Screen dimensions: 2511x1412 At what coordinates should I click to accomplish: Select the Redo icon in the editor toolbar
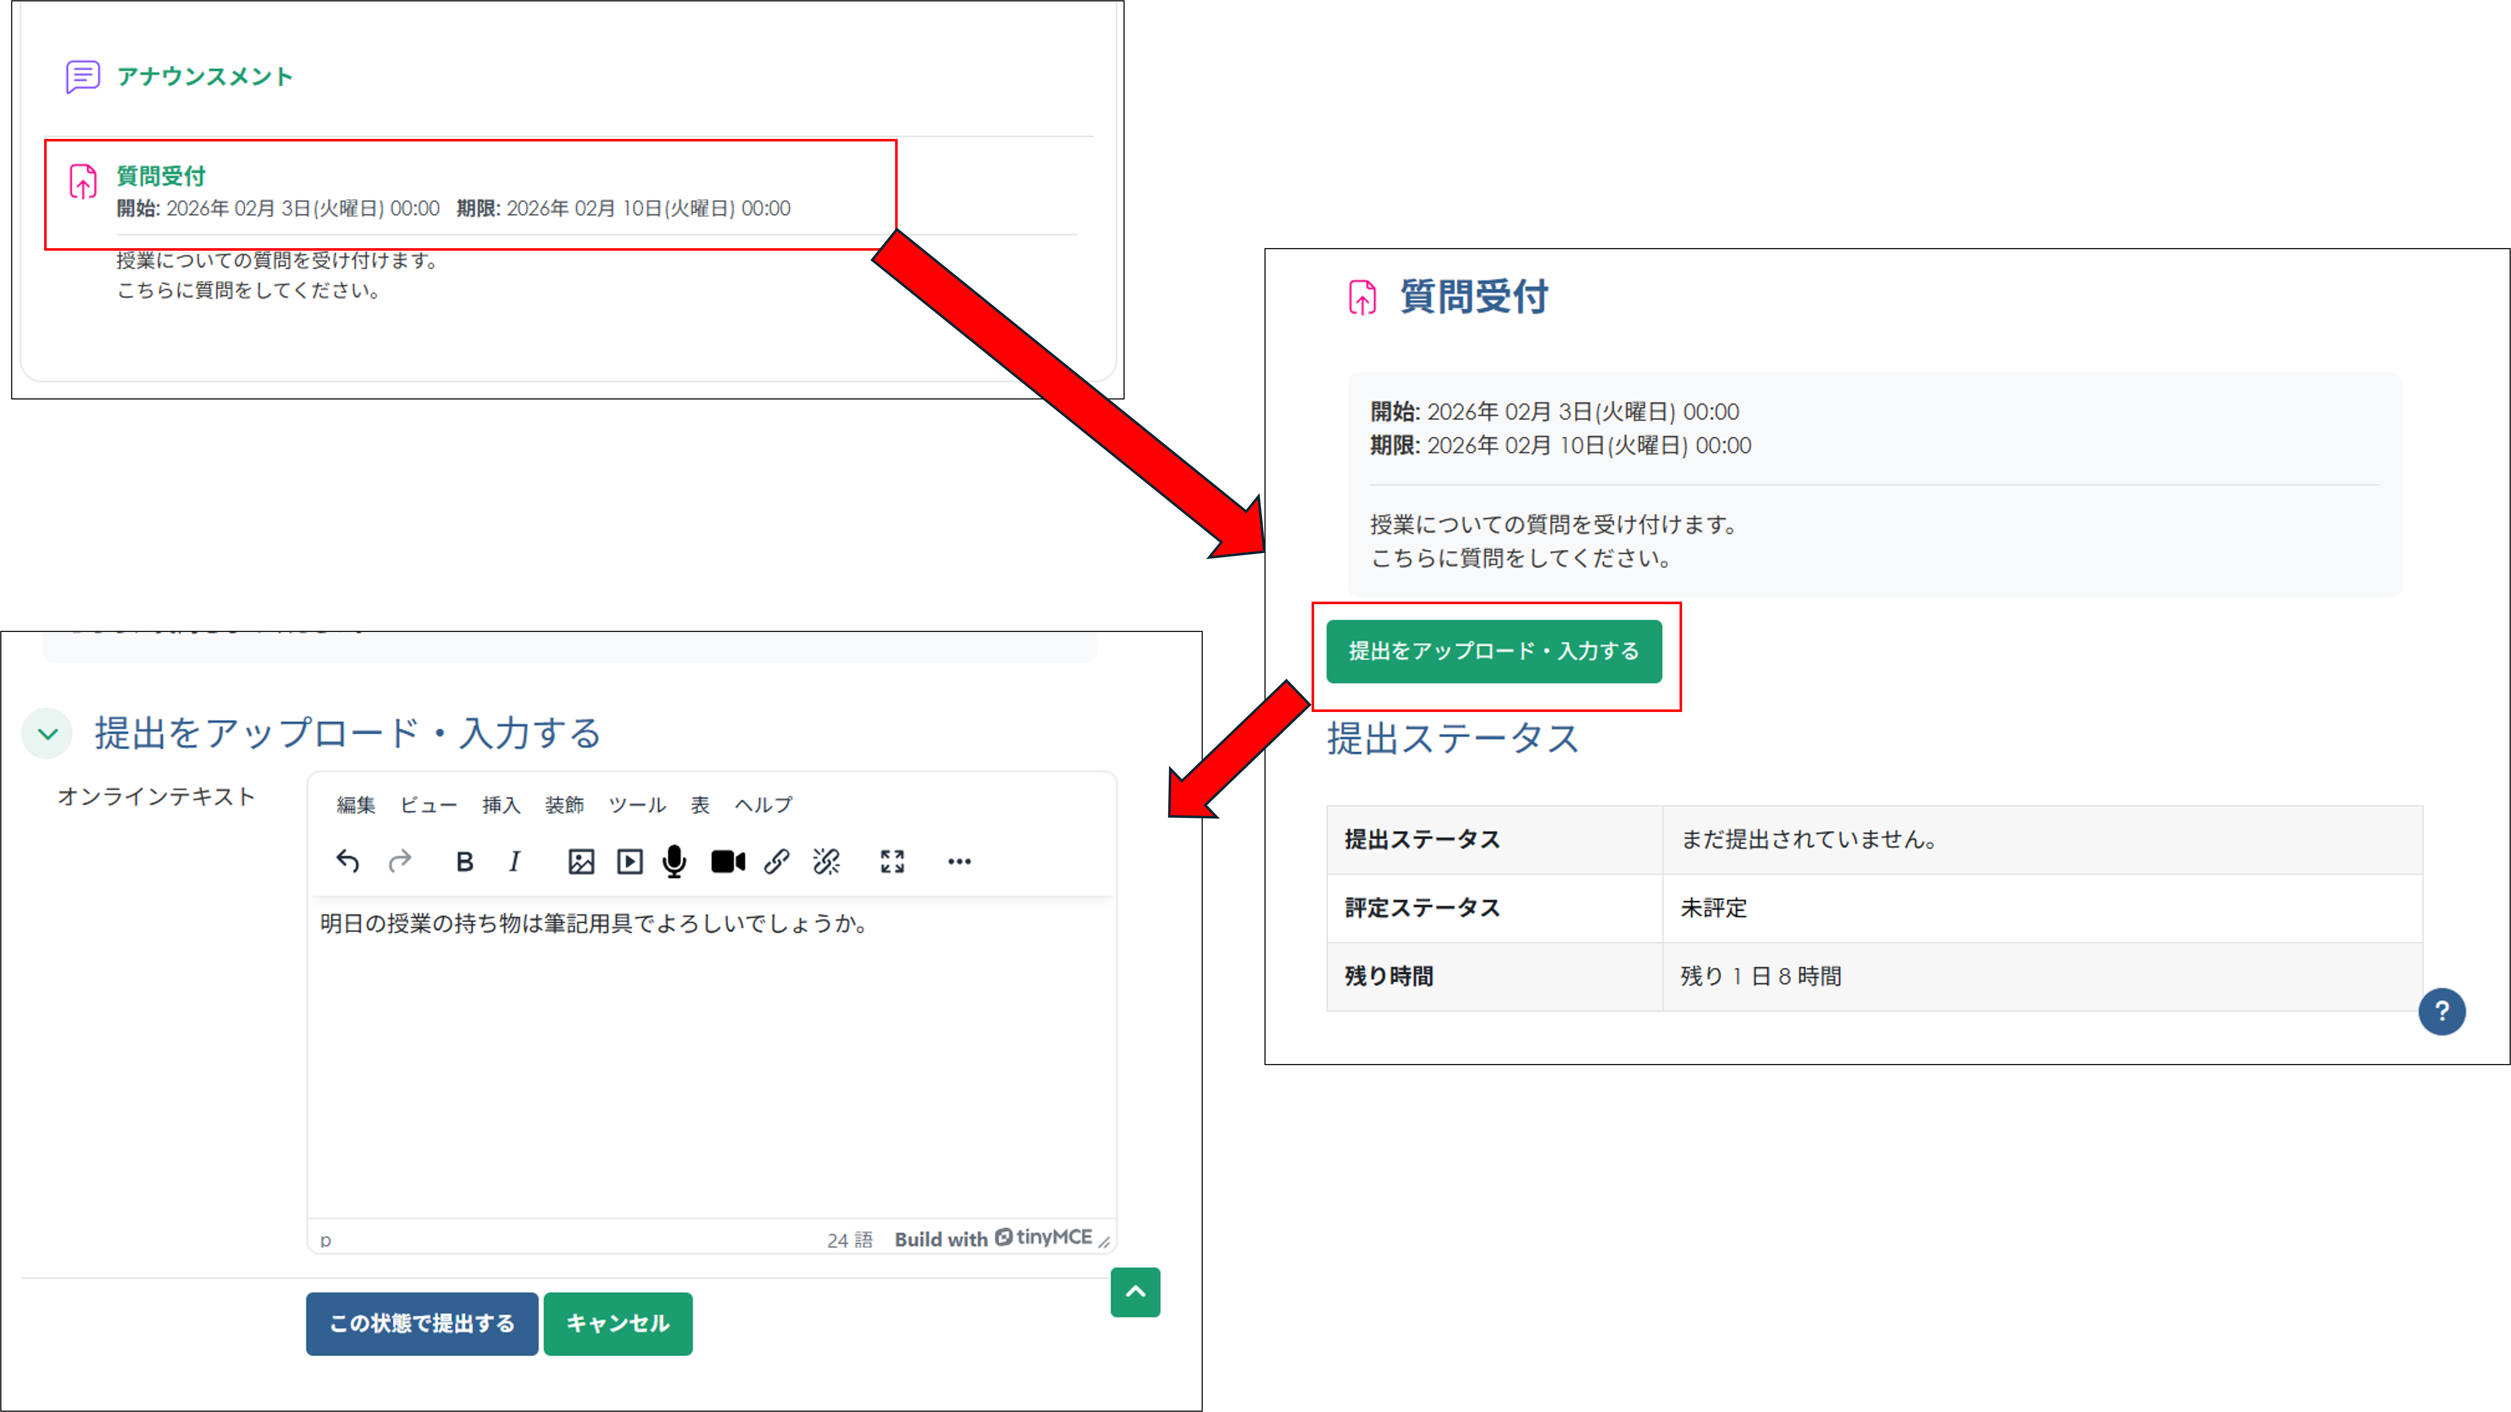pos(401,861)
